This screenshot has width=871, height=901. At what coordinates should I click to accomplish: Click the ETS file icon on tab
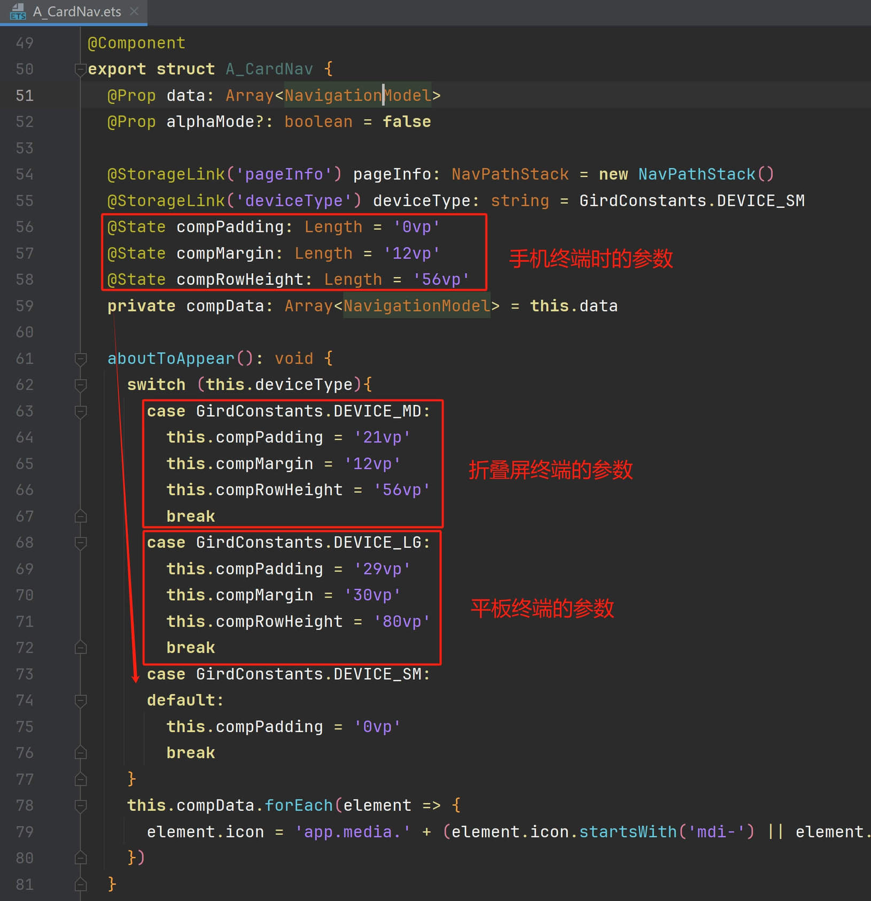18,12
